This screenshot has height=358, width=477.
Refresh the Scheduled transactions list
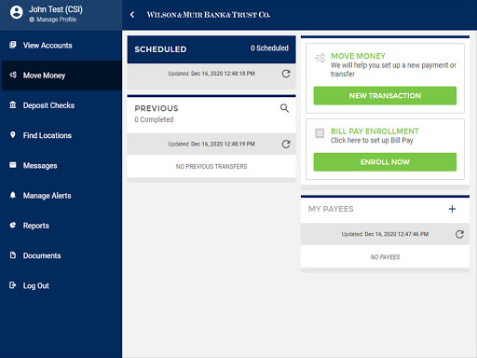click(286, 74)
